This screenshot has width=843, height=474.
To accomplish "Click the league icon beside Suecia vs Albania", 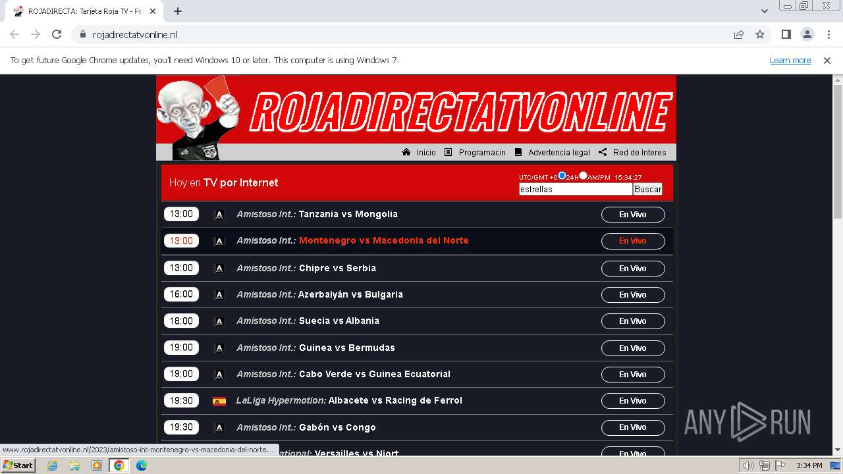I will pos(219,321).
